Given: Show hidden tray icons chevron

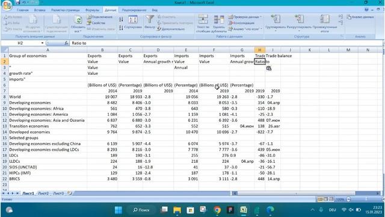Looking at the screenshot, I should [312, 210].
